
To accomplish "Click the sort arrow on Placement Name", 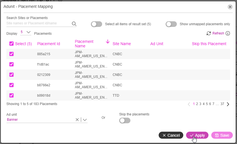I will tap(108, 41).
